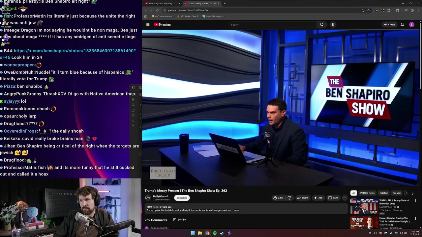Open Spotify from the taskbar
The image size is (422, 237).
pyautogui.click(x=215, y=233)
